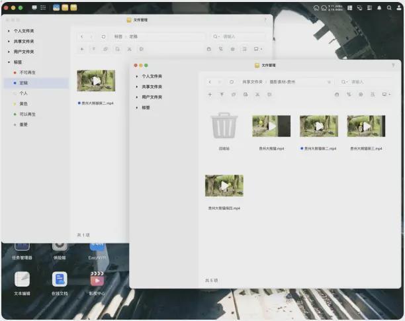The image size is (405, 321).
Task: Click the upload icon in back window toolbar
Action: [94, 49]
